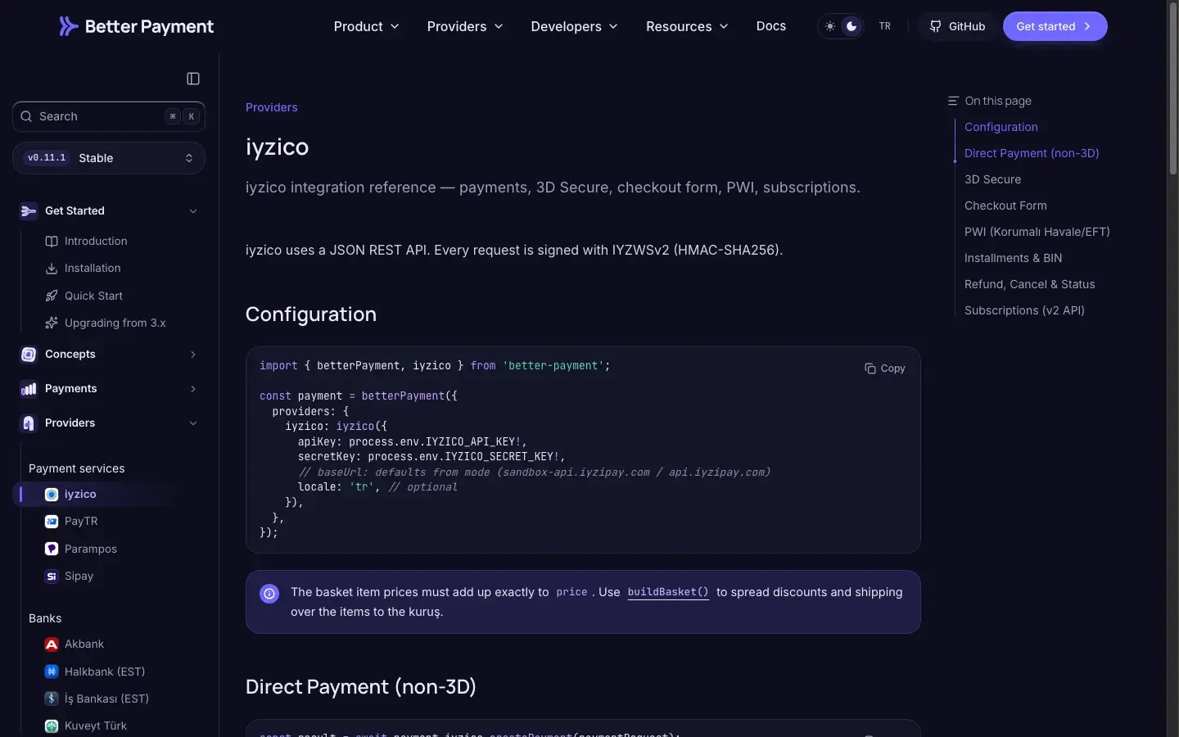Viewport: 1179px width, 737px height.
Task: Click the Kuveyt Türk bank icon
Action: coord(52,726)
